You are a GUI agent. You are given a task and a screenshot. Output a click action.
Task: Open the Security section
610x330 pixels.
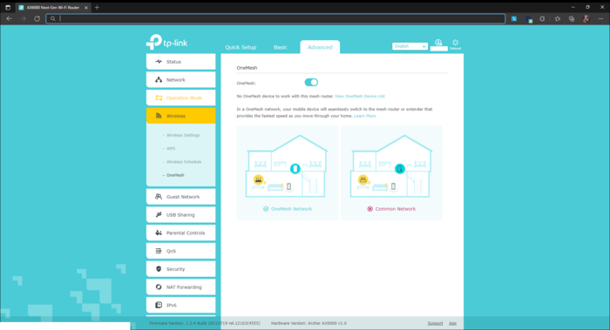pos(181,269)
